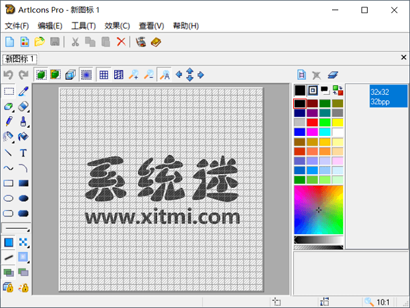Screen dimensions: 410x308
Task: Delete with the red X toolbar icon
Action: click(x=121, y=42)
